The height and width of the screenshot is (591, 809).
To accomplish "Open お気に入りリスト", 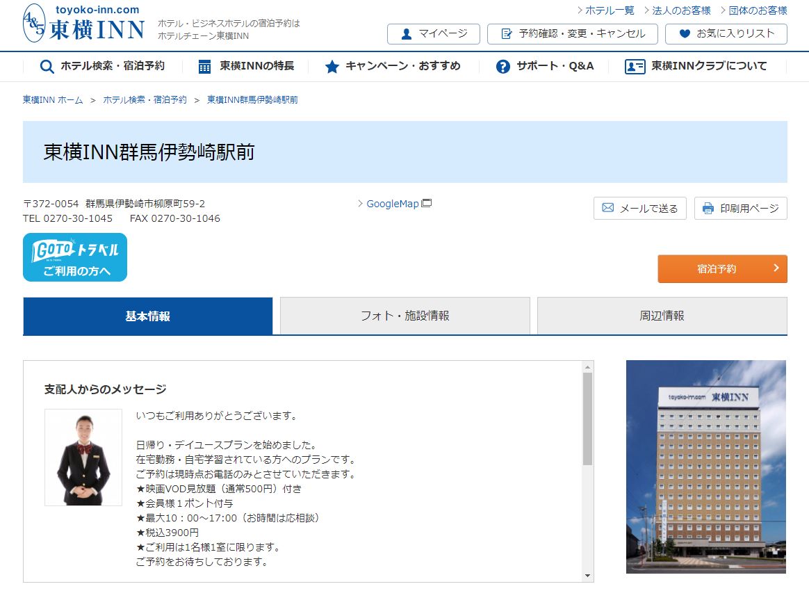I will pos(726,34).
